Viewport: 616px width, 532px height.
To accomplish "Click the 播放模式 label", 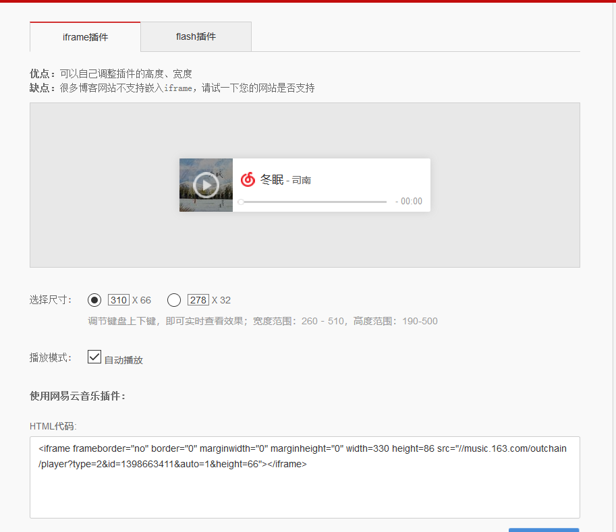I will 51,357.
